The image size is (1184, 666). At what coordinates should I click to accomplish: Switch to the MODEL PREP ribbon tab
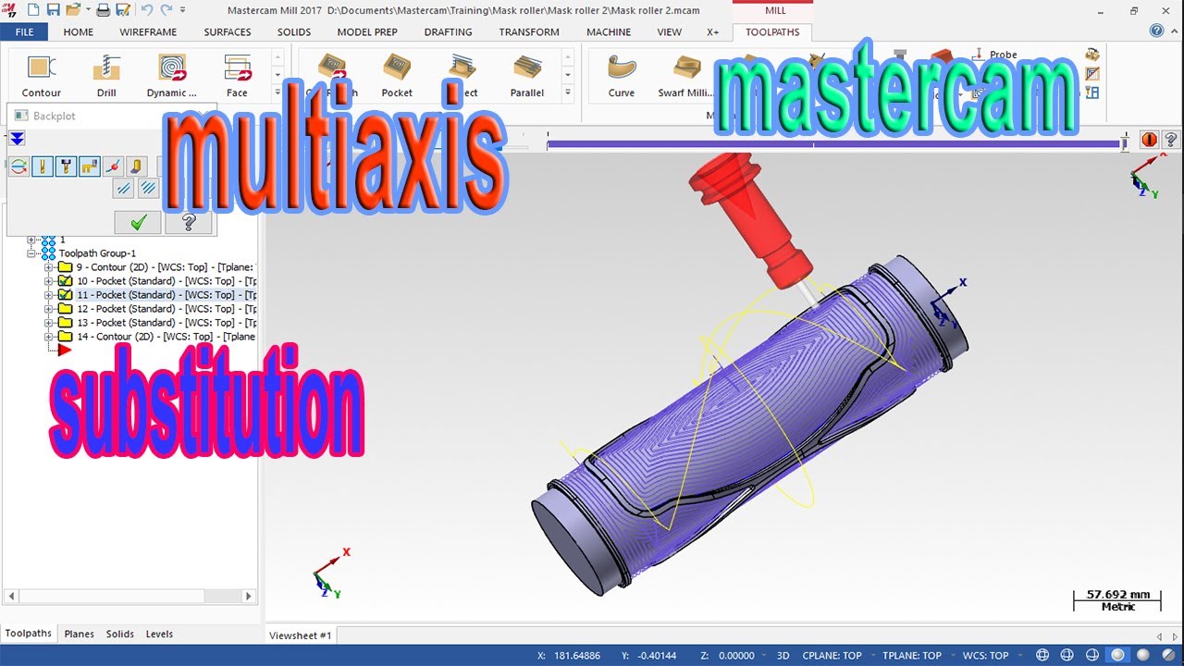pyautogui.click(x=367, y=31)
